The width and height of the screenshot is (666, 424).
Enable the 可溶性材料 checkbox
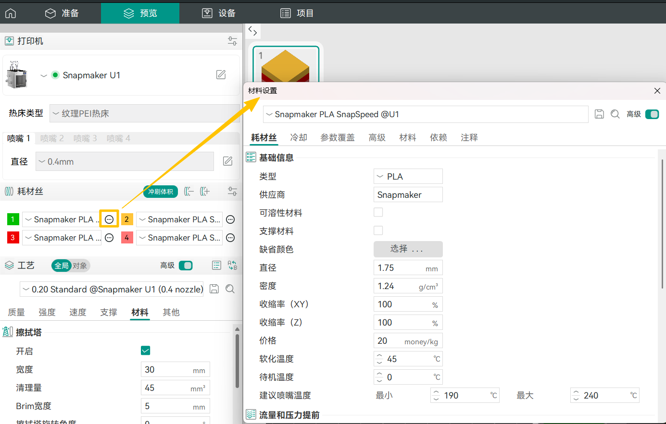[378, 212]
